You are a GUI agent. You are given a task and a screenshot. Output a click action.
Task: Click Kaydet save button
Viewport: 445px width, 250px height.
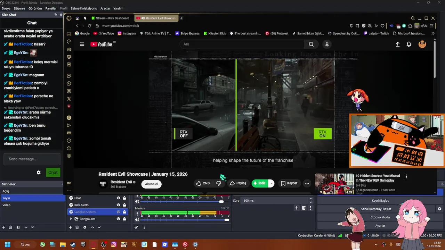289,183
